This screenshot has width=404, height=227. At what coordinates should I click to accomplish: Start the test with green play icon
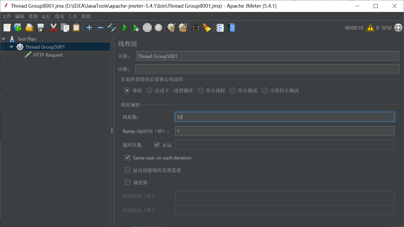pos(125,28)
